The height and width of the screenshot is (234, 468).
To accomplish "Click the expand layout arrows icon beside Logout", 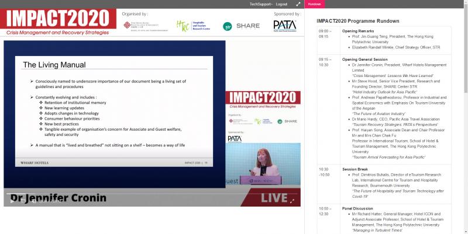I will pyautogui.click(x=298, y=4).
